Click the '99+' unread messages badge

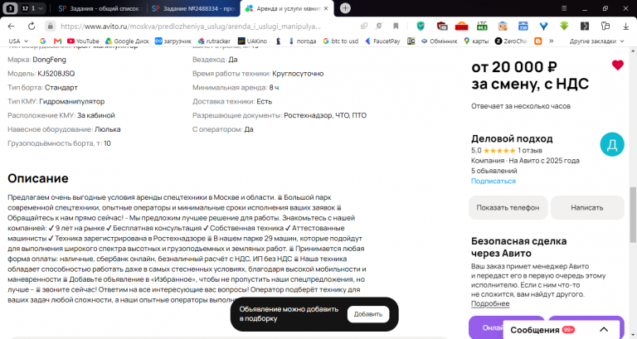[x=568, y=330]
